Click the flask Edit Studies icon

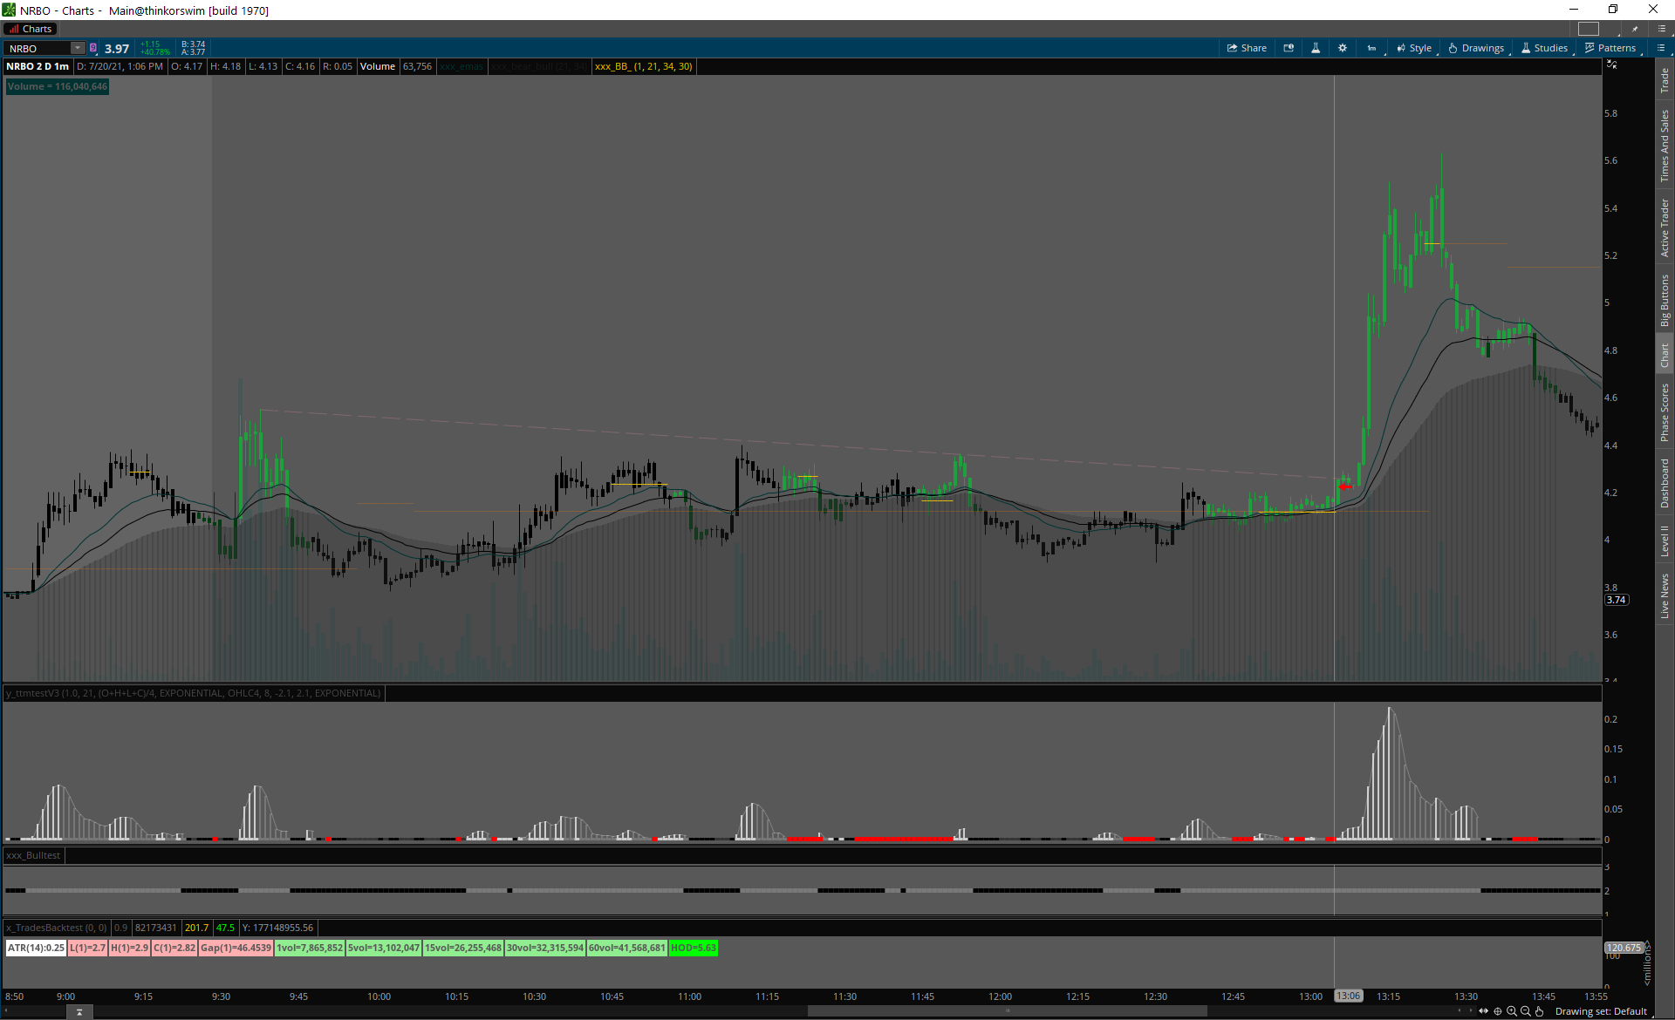pyautogui.click(x=1316, y=48)
